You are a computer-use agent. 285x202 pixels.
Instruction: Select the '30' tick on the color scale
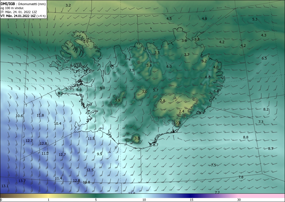click(x=239, y=200)
